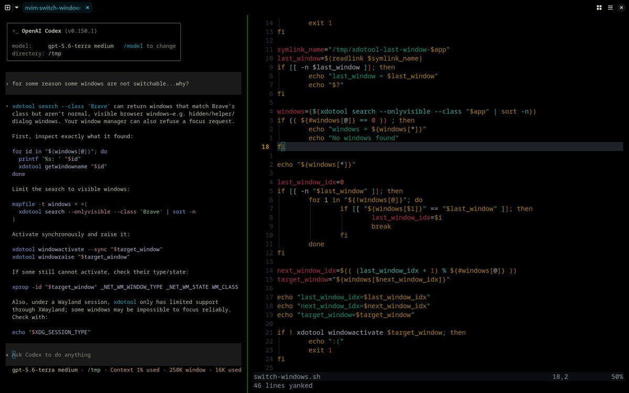Click echo "target_window=$target_window" line
629x393 pixels.
point(346,315)
